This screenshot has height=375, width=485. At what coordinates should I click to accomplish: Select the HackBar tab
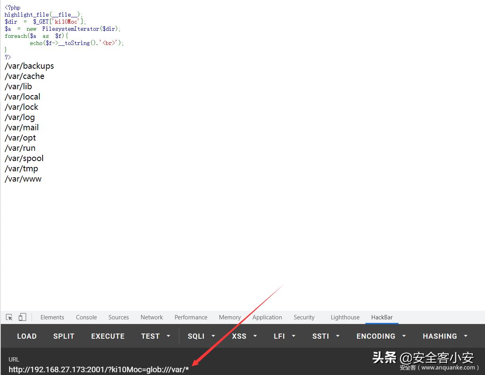pos(382,317)
